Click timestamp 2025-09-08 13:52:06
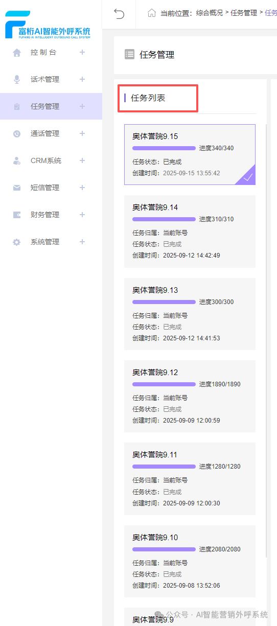 point(192,586)
